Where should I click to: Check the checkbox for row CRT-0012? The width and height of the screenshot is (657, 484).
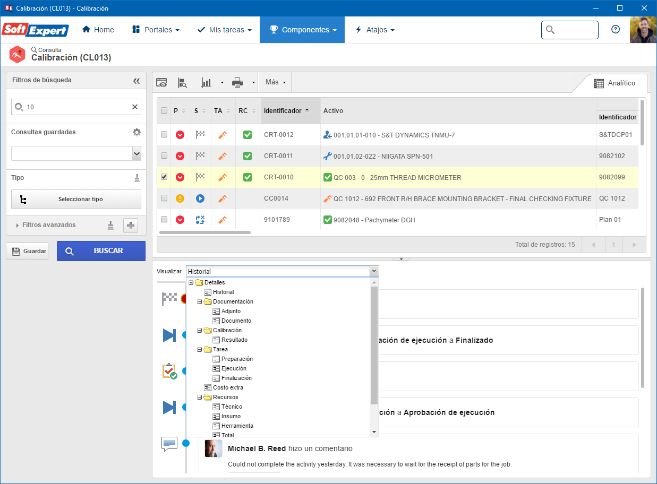click(164, 135)
